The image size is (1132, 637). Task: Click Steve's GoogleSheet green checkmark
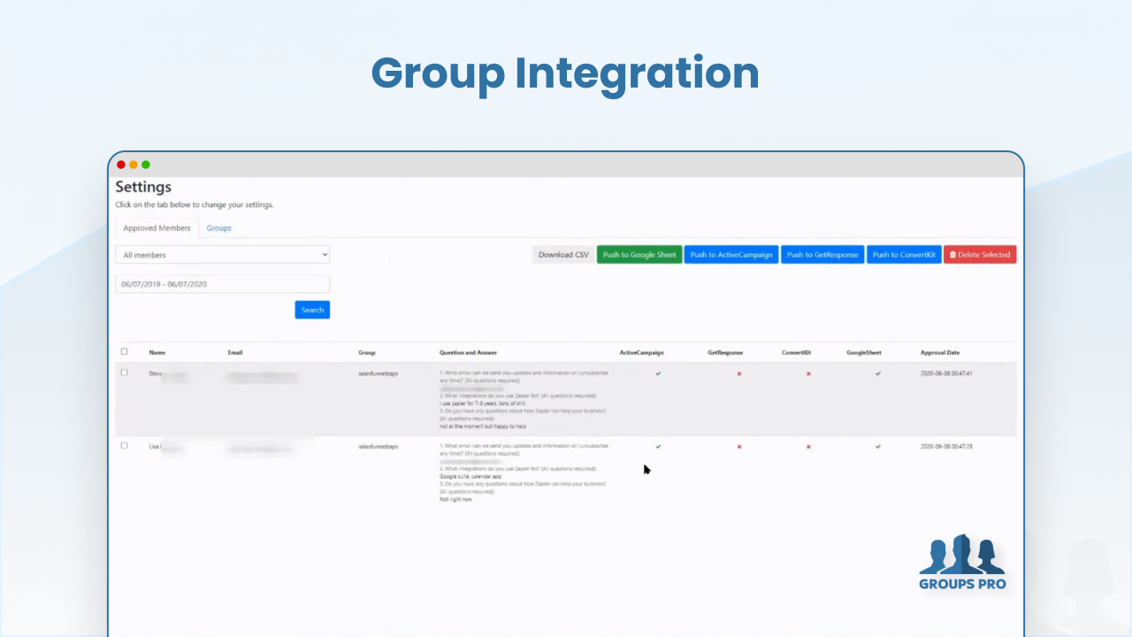click(x=878, y=373)
